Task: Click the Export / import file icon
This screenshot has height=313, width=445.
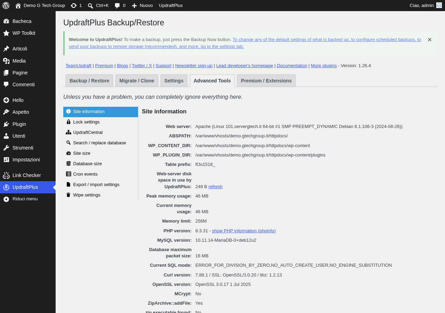Action: pyautogui.click(x=68, y=184)
